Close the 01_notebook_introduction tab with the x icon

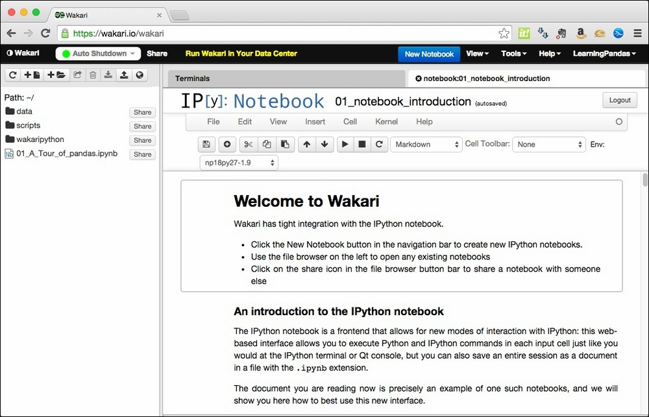point(418,78)
